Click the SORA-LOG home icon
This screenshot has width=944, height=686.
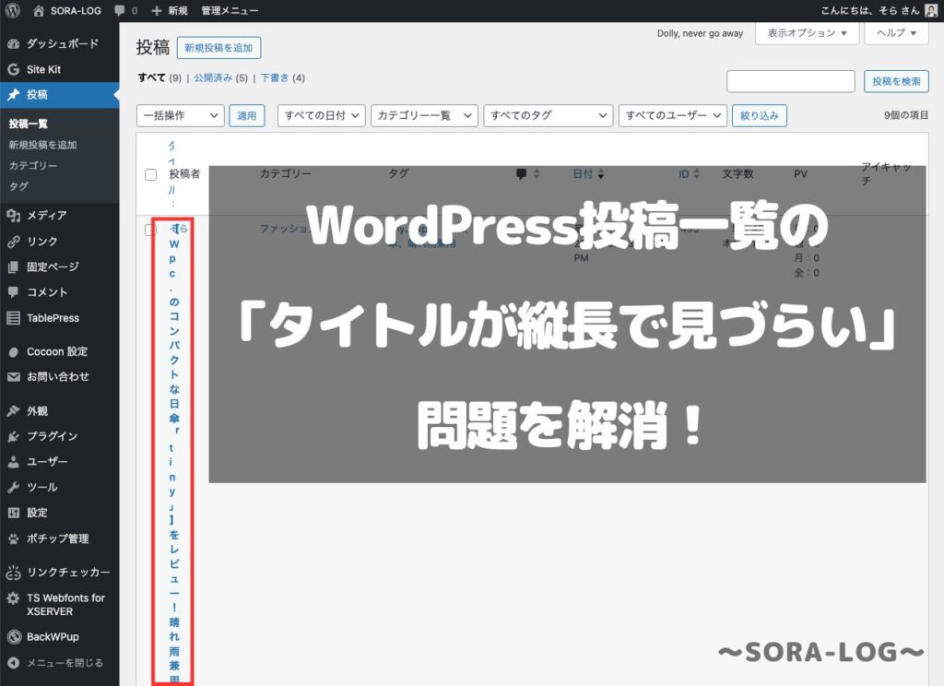(39, 10)
